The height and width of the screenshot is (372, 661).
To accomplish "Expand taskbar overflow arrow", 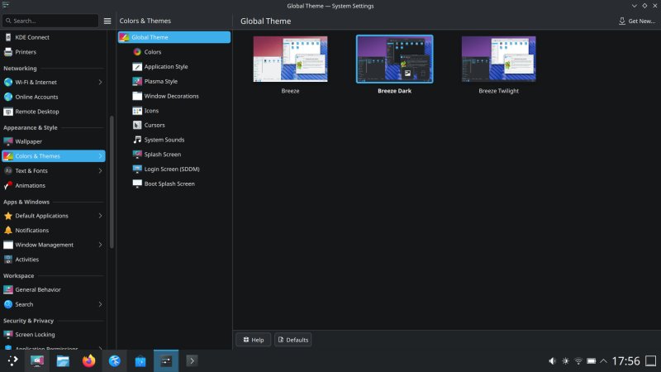I will click(192, 360).
